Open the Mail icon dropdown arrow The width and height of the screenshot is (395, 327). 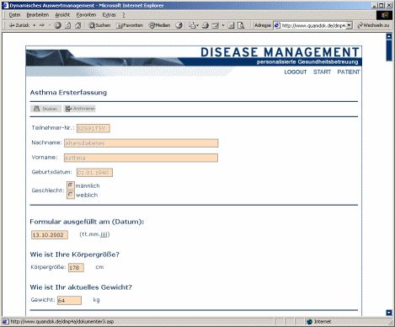(x=198, y=25)
